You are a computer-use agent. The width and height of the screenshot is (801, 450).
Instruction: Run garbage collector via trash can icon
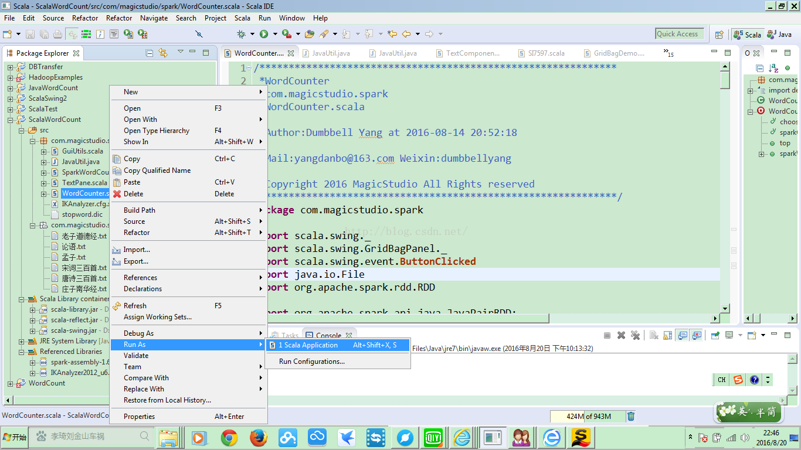631,417
